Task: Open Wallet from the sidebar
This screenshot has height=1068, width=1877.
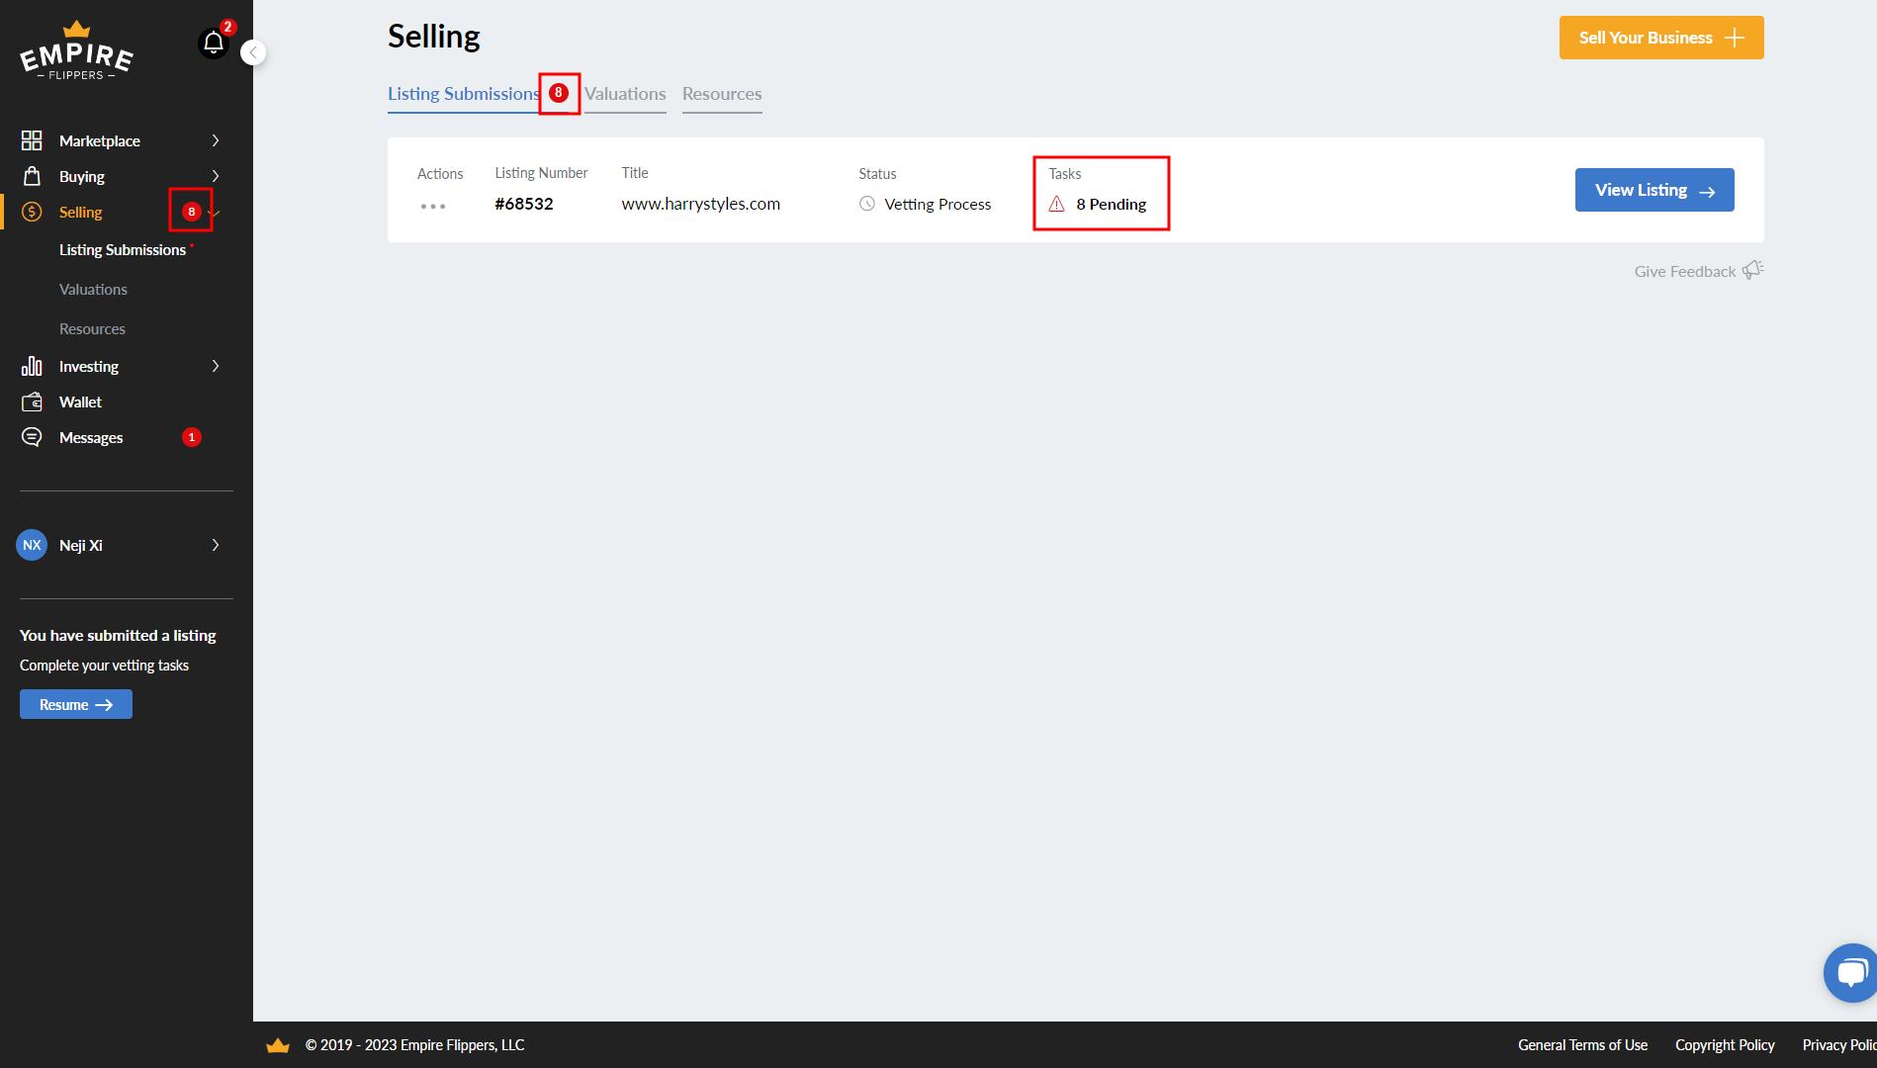Action: coord(80,402)
